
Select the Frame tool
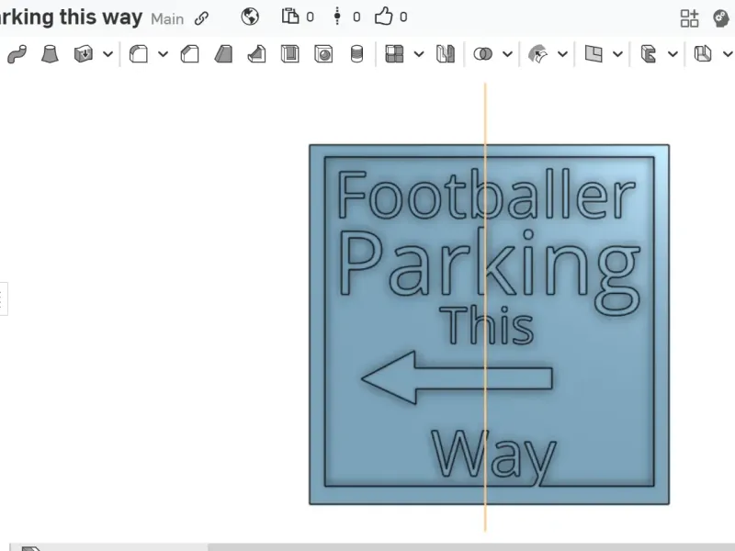coord(649,54)
